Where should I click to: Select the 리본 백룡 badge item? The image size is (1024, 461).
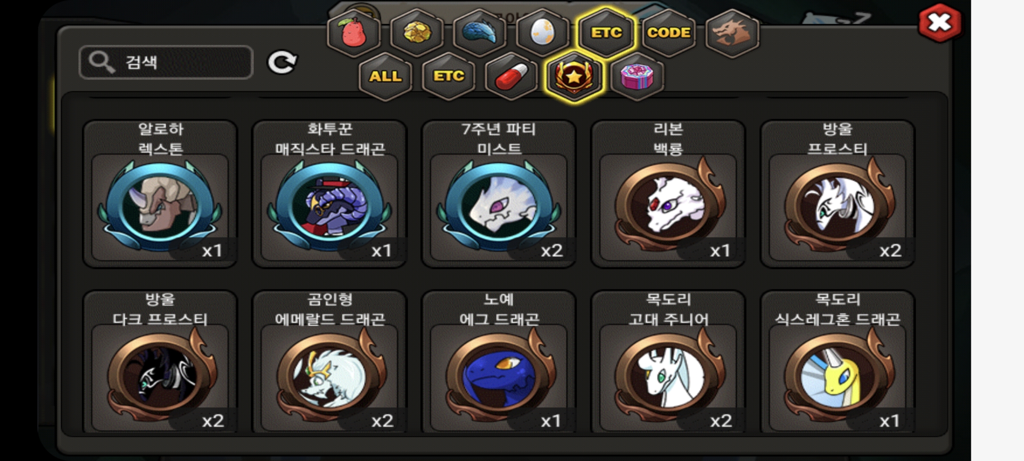point(668,194)
